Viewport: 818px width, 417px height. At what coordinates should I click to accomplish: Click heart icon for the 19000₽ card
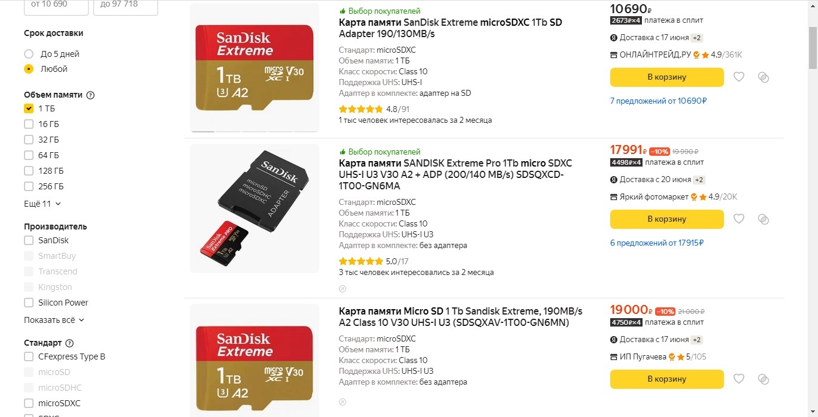pos(739,379)
